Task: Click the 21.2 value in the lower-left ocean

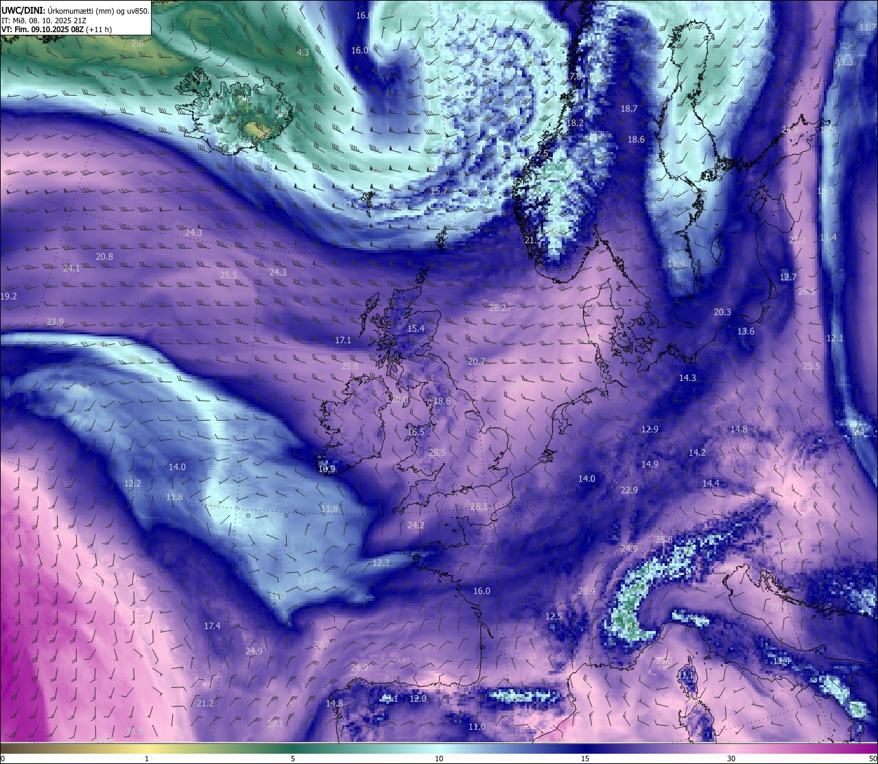Action: [205, 704]
